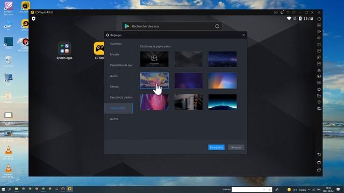Expand the taskbar Address dropdown arrow
Screen dimensions: 344x193
pyautogui.click(x=264, y=189)
